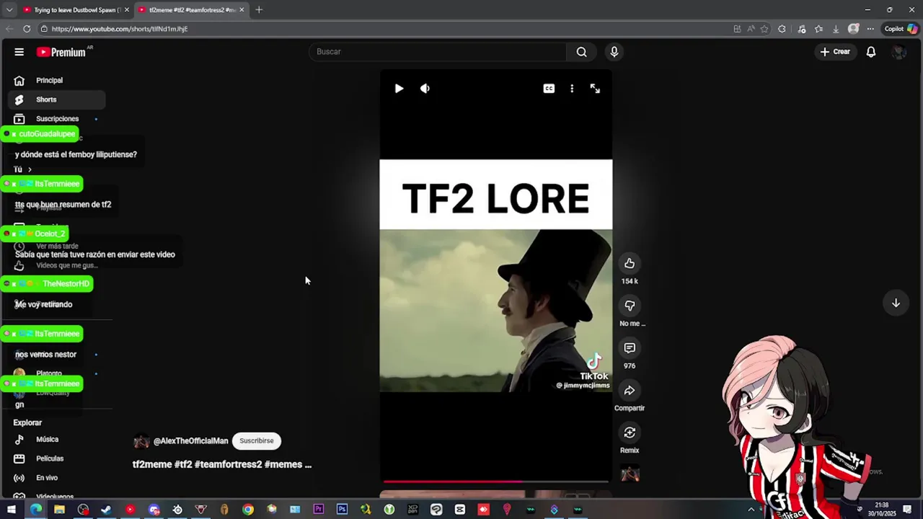Open the Read aloud icon

751,29
